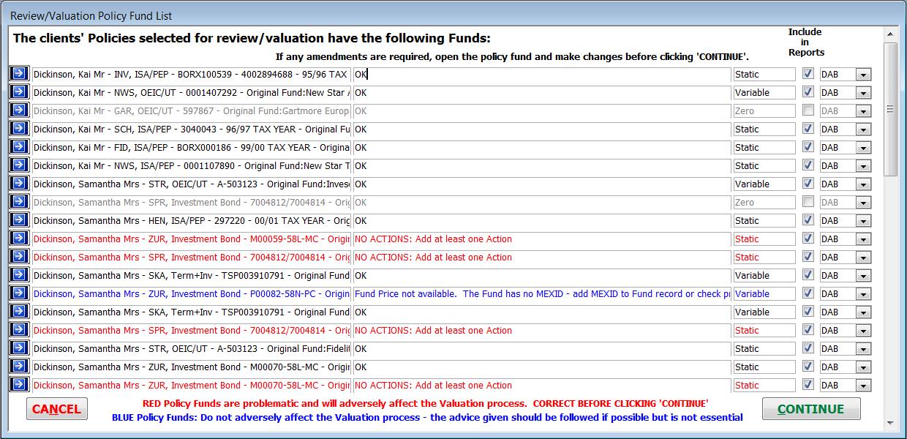Open the INV ISA/PEP BORX100539 policy fund arrow

19,74
